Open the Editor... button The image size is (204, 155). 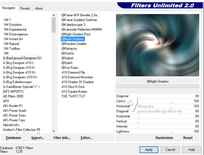[x=86, y=138]
